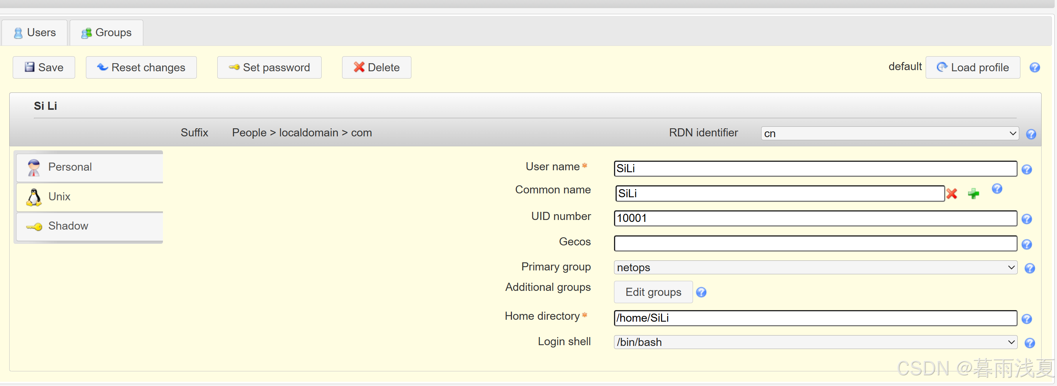Screen dimensions: 1057x386
Task: Open help for Gecos field
Action: [x=1027, y=245]
